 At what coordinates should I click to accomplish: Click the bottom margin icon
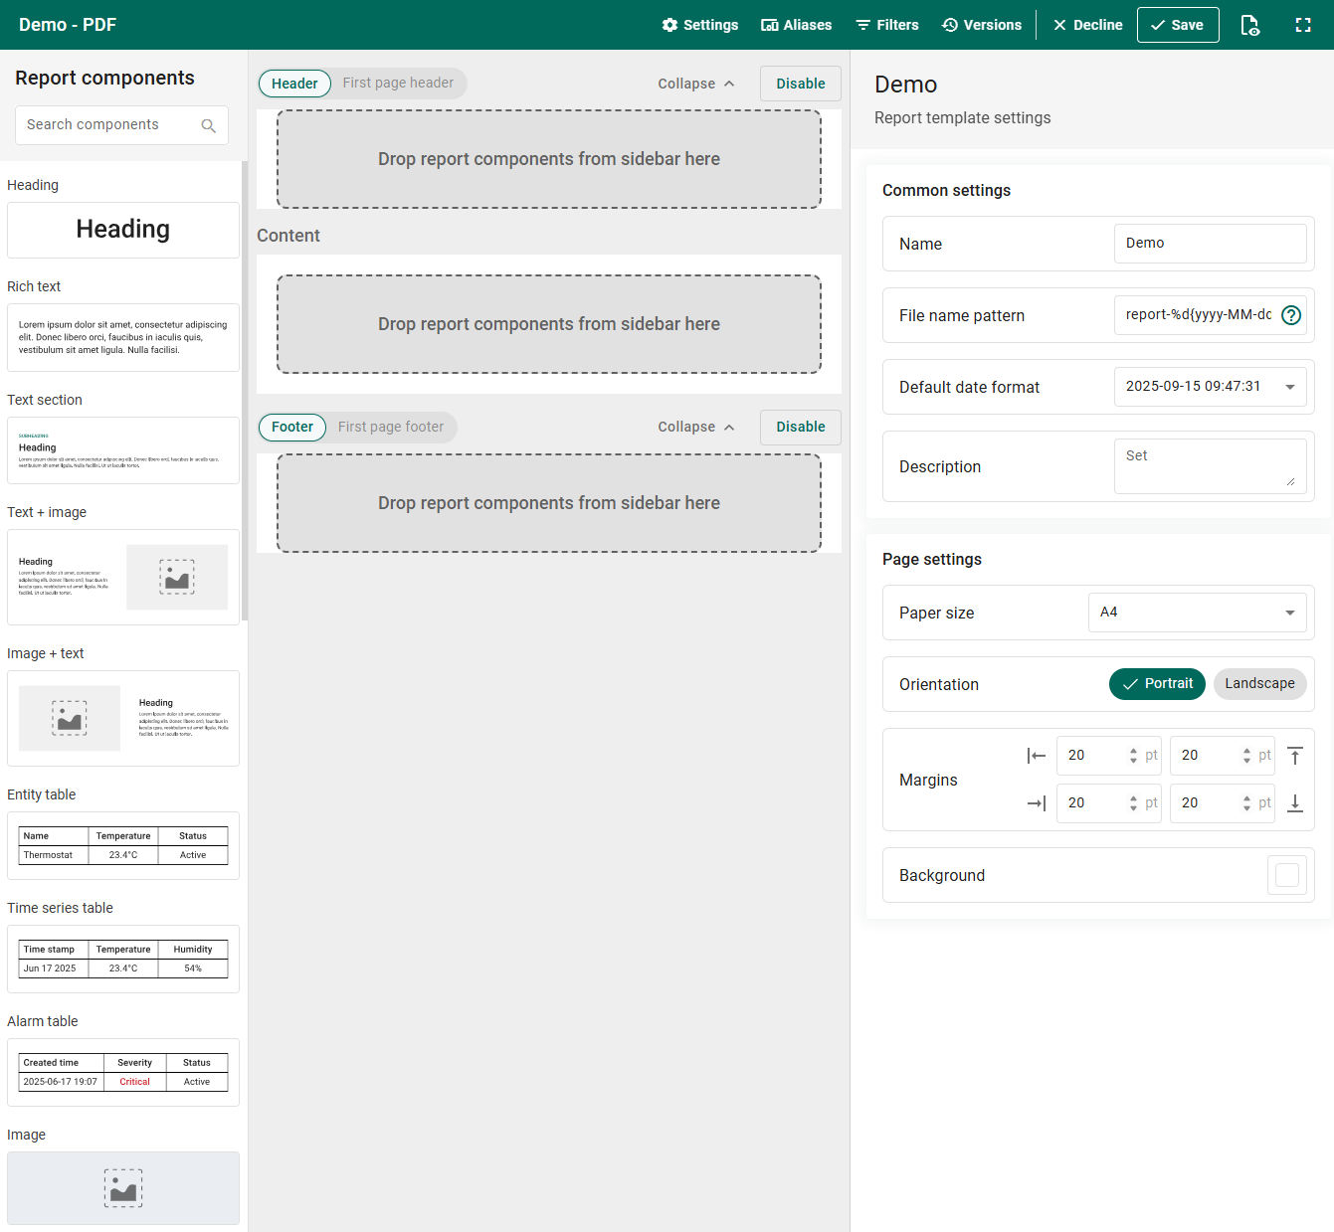coord(1295,803)
